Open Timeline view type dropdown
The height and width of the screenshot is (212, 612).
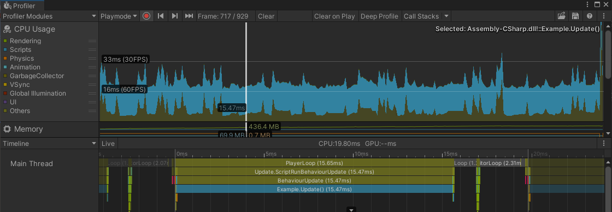click(x=49, y=143)
